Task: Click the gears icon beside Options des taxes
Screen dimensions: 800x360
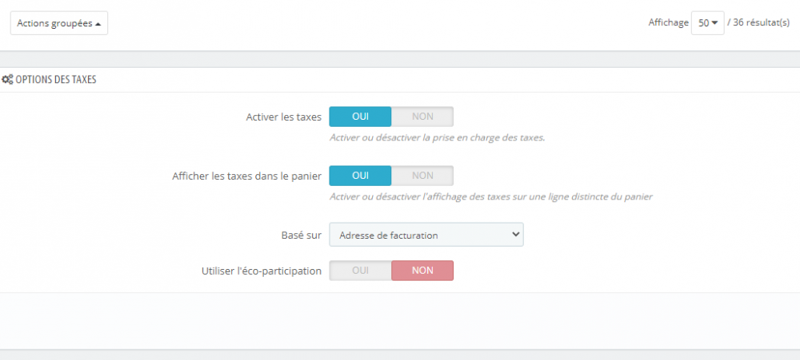Action: (8, 80)
